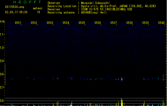Click the Receiving Location field label
Image resolution: width=167 pixels, height=106 pixels.
coord(62,6)
